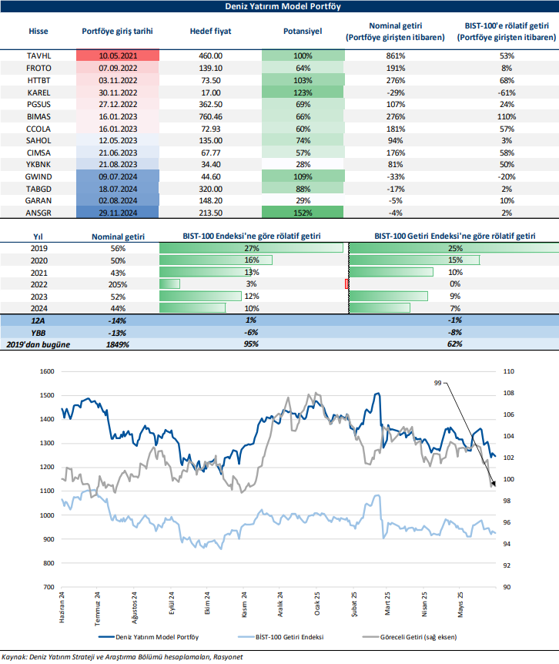This screenshot has height=664, width=559.
Task: Select the 12A summary row label
Action: pyautogui.click(x=38, y=320)
